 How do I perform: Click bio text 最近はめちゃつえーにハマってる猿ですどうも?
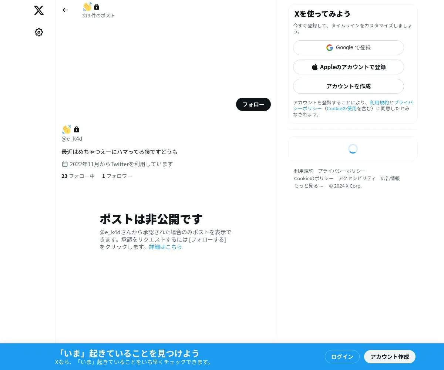pyautogui.click(x=120, y=152)
